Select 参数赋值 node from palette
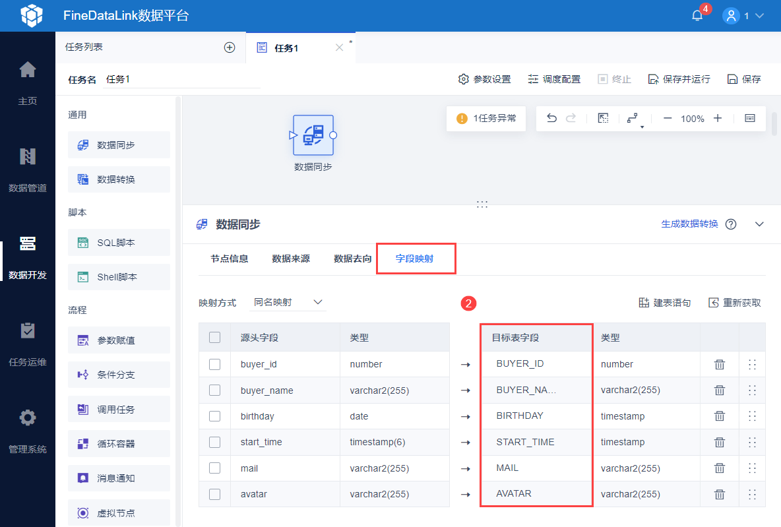Viewport: 781px width, 527px height. click(119, 340)
